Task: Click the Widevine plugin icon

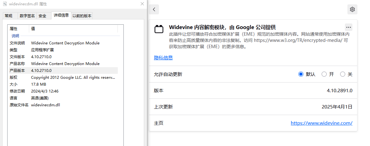Action: [x=159, y=29]
